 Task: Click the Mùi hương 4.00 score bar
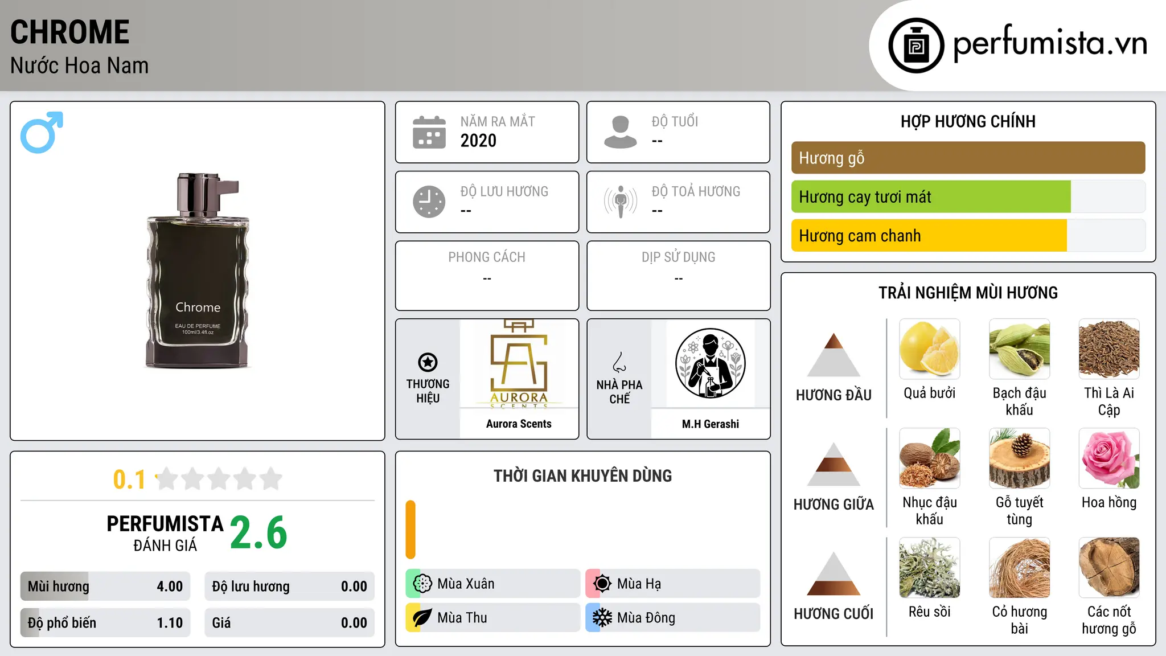tap(105, 587)
